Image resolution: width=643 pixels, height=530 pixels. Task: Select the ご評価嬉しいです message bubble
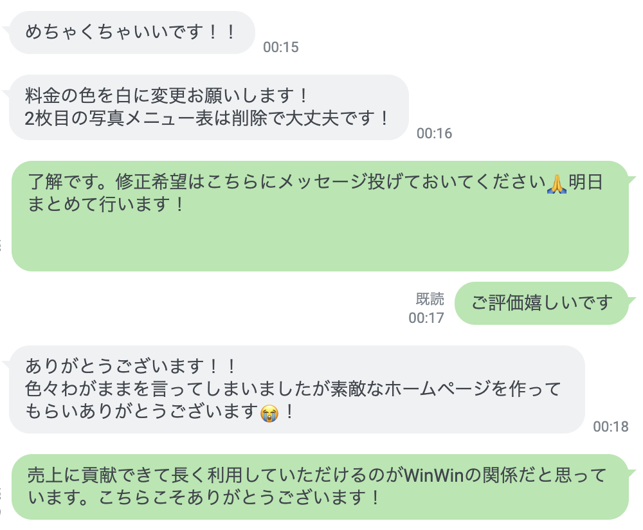click(541, 303)
